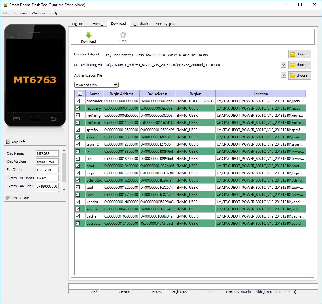Click the Download-Agent path field
The height and width of the screenshot is (304, 322).
tap(196, 55)
